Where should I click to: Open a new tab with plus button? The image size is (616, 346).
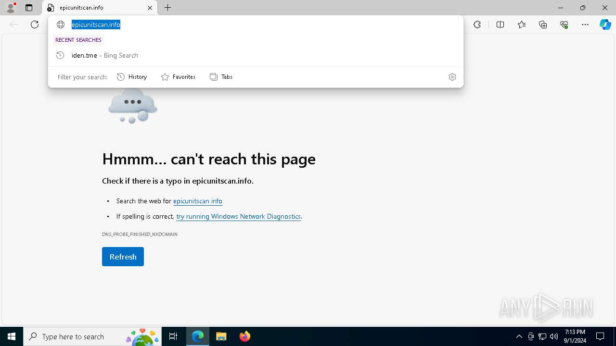[x=167, y=8]
